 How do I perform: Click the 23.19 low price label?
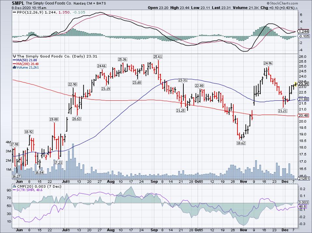(106, 89)
